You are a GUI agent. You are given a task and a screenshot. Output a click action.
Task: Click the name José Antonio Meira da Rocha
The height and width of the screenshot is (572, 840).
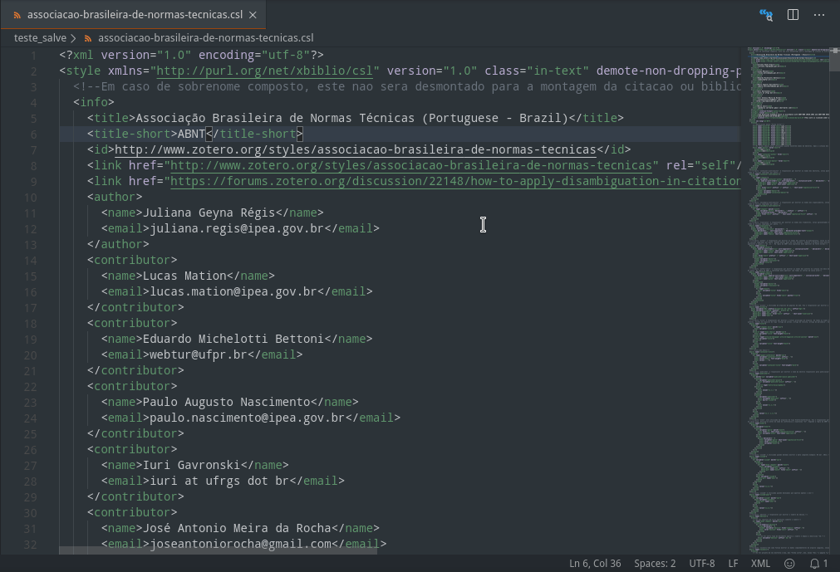coord(237,529)
